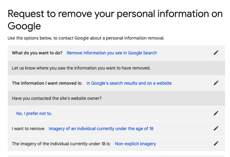The image size is (230, 157).
Task: Click 'The information I want removed is:' label
Action: [x=47, y=83]
